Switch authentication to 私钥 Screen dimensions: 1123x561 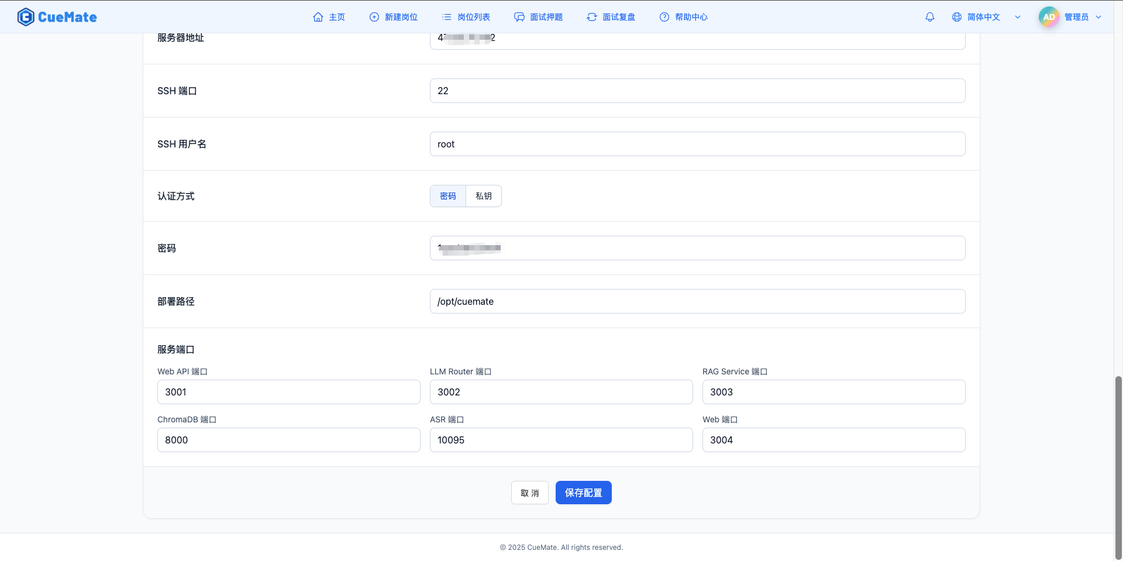pos(483,196)
